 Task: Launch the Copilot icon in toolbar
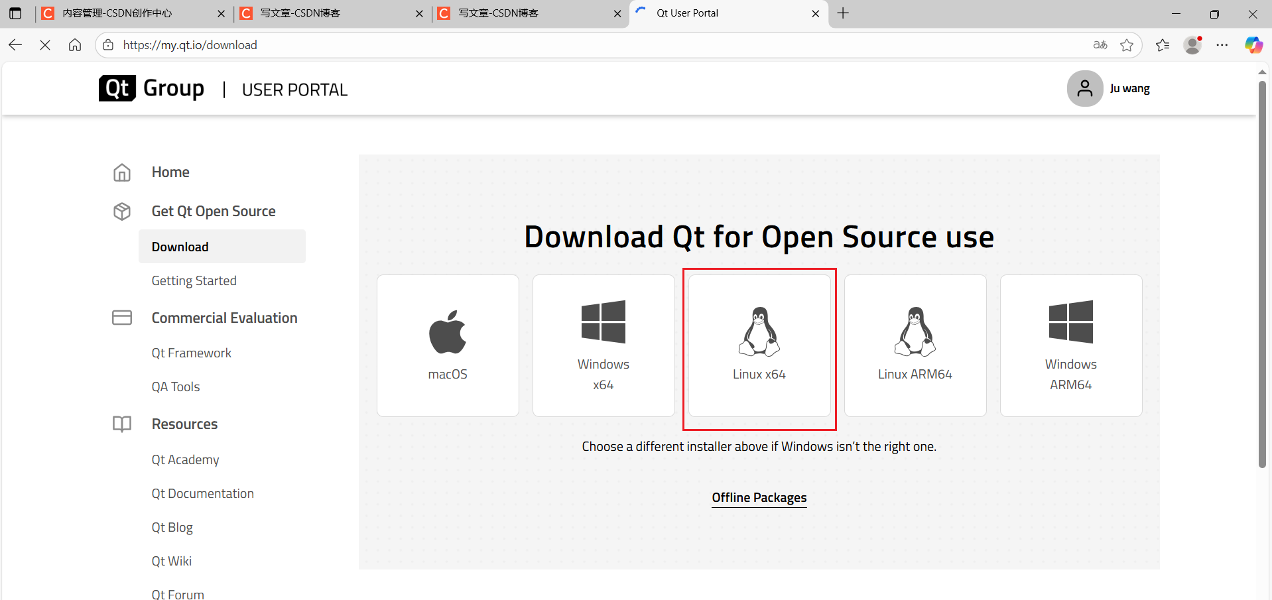1253,45
